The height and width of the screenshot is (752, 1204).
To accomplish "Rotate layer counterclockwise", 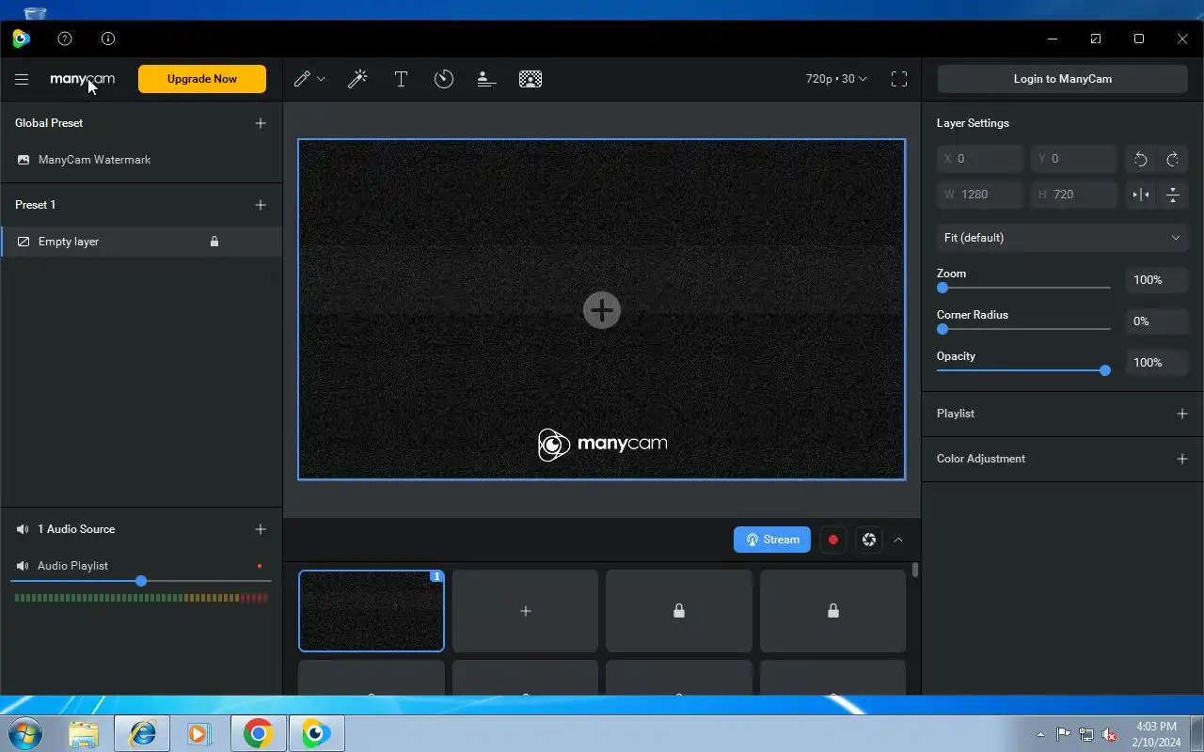I will tap(1141, 160).
